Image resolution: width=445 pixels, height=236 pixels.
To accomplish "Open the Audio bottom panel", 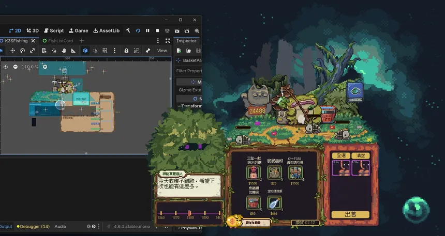I will [60, 227].
